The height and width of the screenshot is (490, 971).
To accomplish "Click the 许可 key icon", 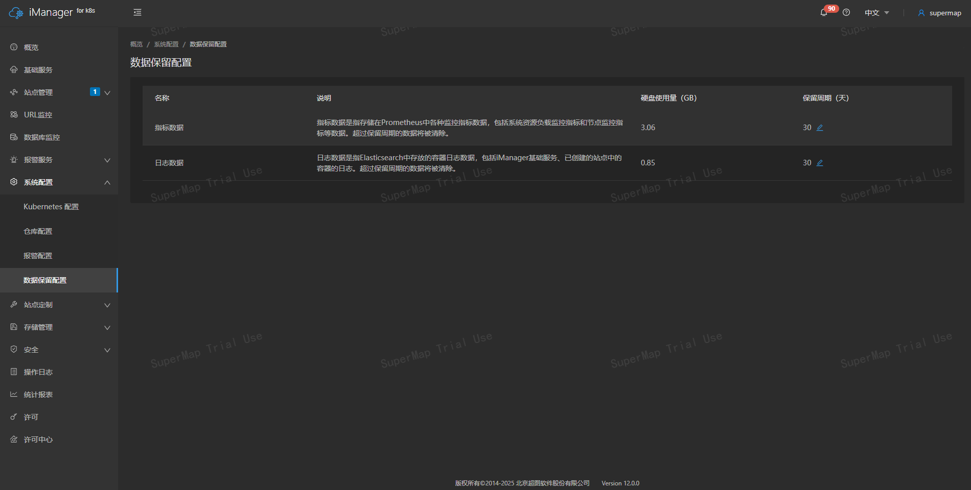I will point(14,416).
